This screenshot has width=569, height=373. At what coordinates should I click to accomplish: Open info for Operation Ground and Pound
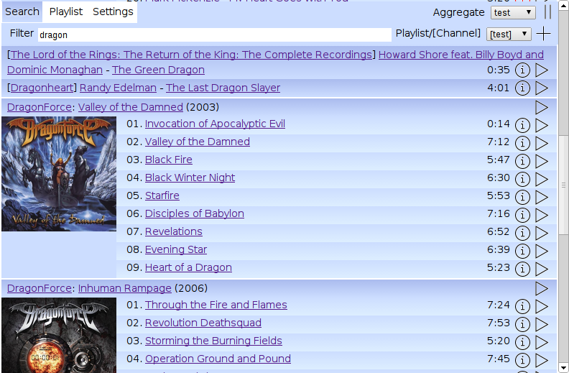click(x=522, y=360)
